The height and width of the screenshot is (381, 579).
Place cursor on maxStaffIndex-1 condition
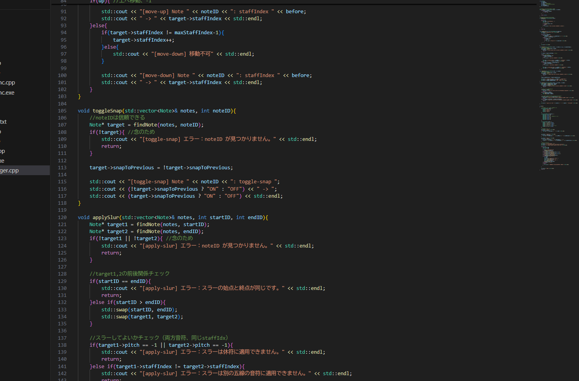click(x=196, y=33)
